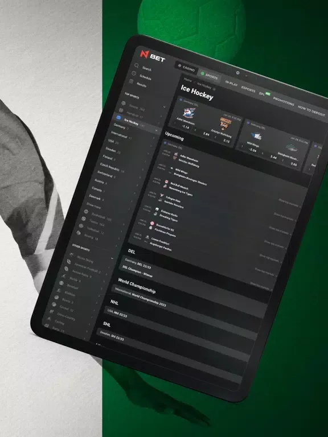Screen dimensions: 328x437
Task: Click the Baseball icon
Action: click(x=61, y=283)
